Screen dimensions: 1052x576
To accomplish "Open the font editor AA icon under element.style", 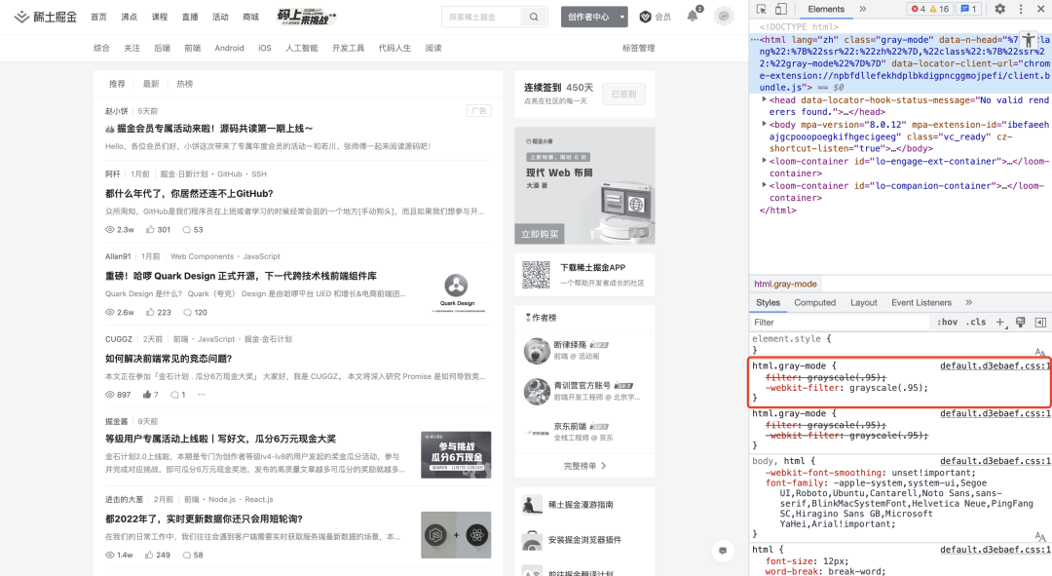I will tap(1040, 352).
